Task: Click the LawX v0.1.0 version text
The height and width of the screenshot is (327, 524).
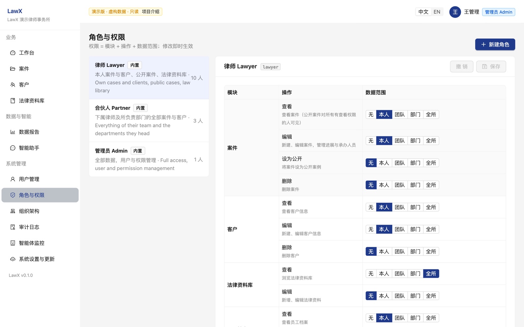Action: (21, 275)
